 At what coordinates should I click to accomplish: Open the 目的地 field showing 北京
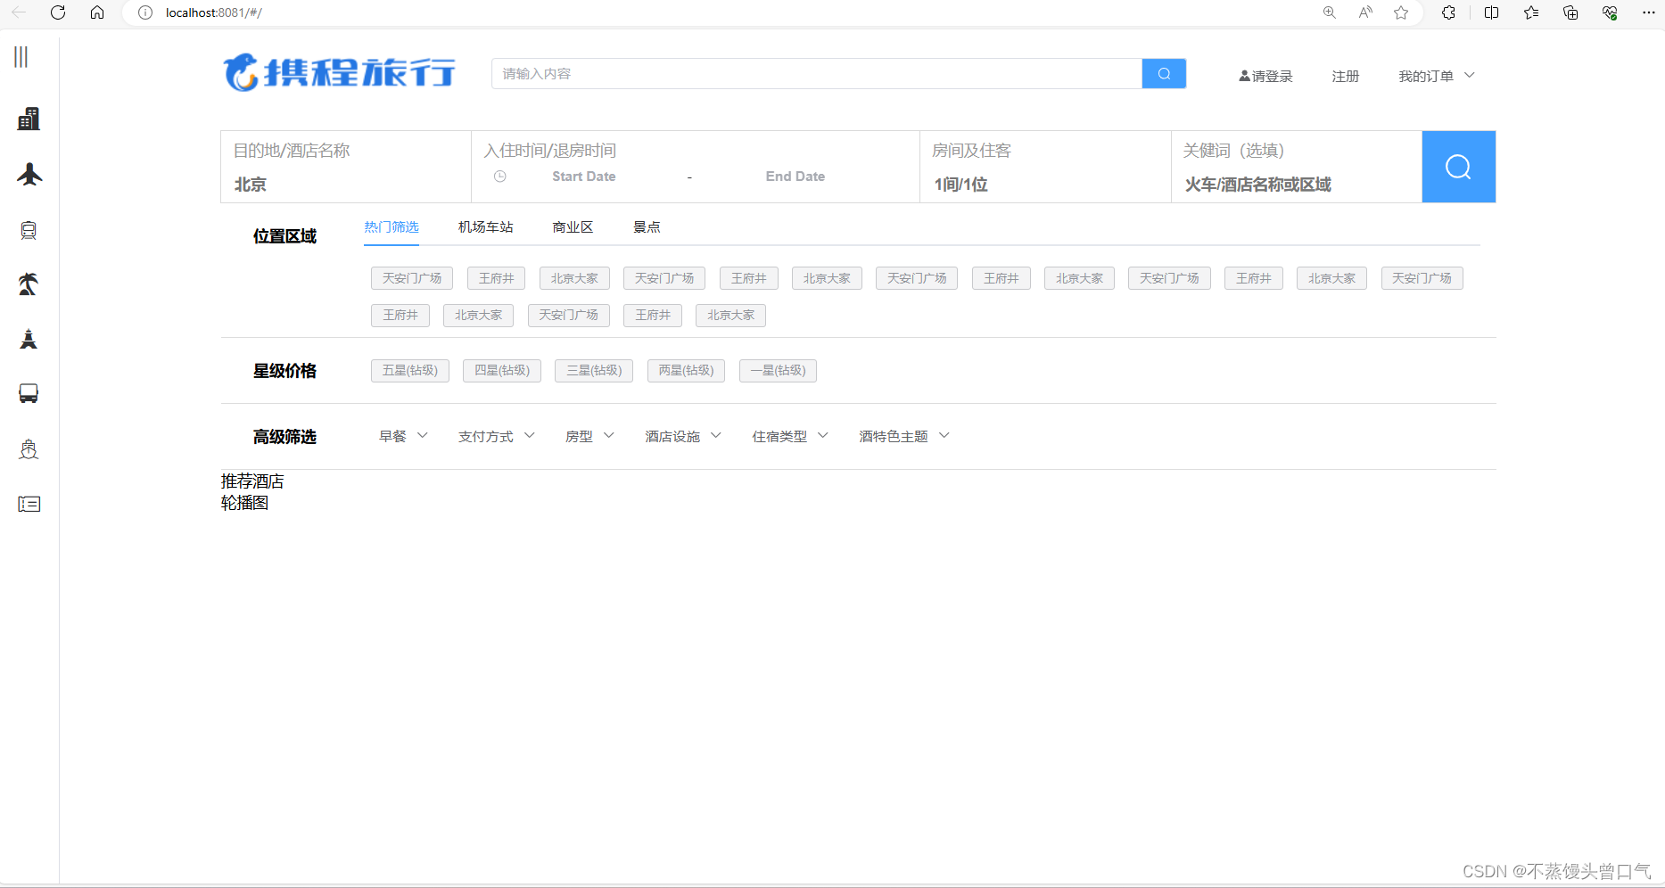coord(346,167)
